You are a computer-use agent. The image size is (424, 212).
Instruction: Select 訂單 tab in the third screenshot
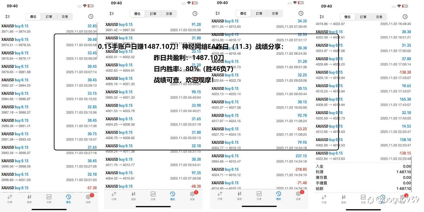click(259, 13)
